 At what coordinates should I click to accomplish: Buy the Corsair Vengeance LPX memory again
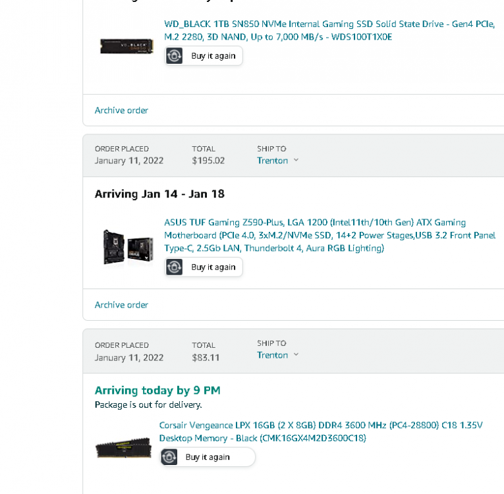[x=208, y=456]
